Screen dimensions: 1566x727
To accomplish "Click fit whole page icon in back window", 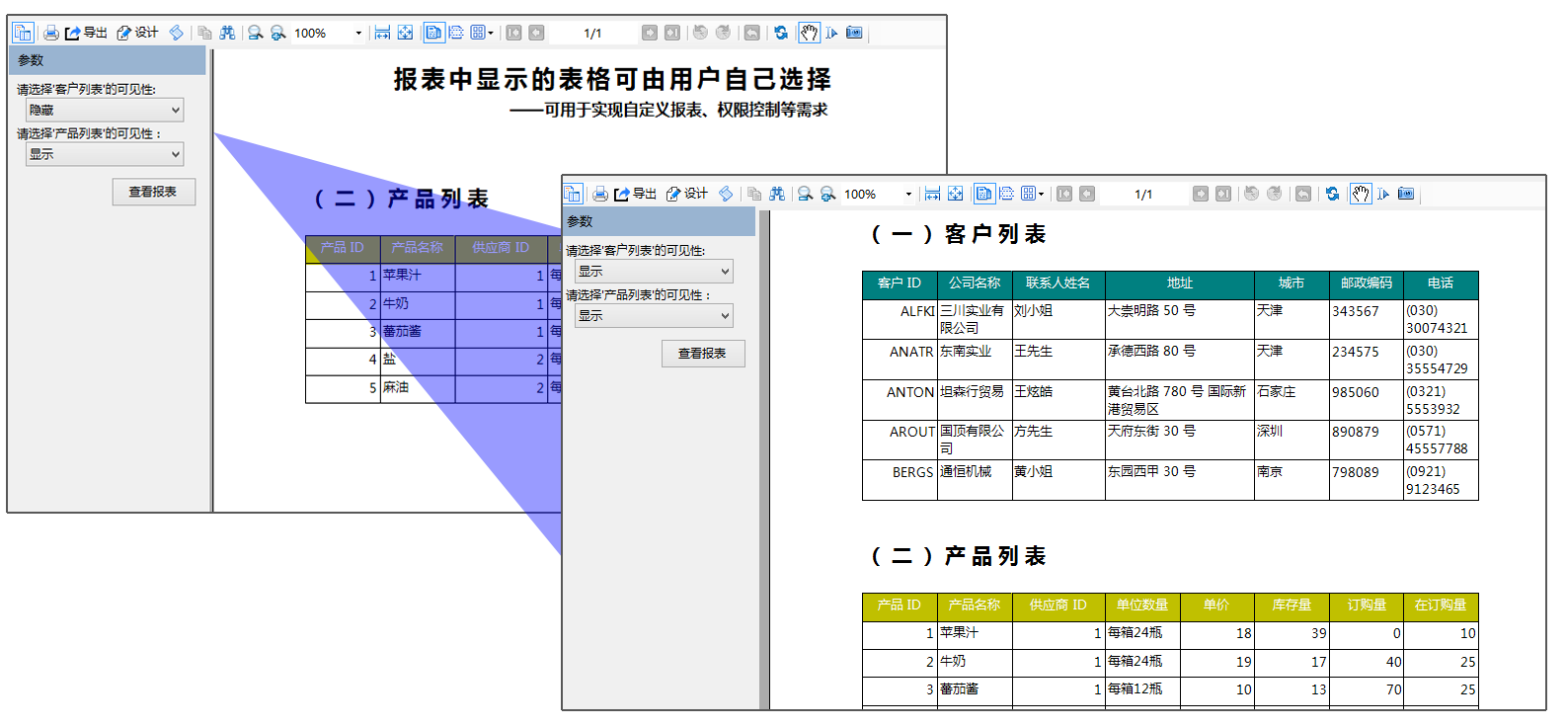I will tap(405, 33).
